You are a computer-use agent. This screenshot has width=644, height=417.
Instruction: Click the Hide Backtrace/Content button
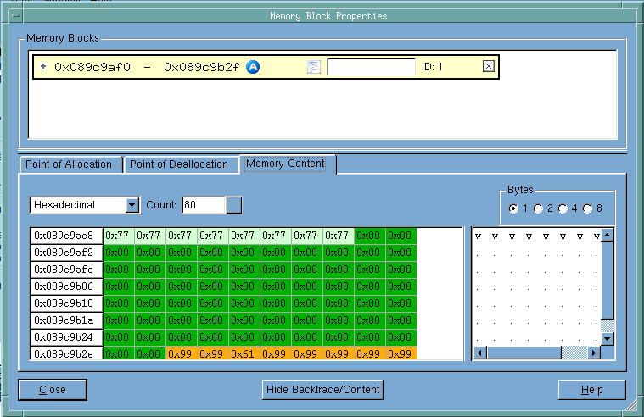322,390
